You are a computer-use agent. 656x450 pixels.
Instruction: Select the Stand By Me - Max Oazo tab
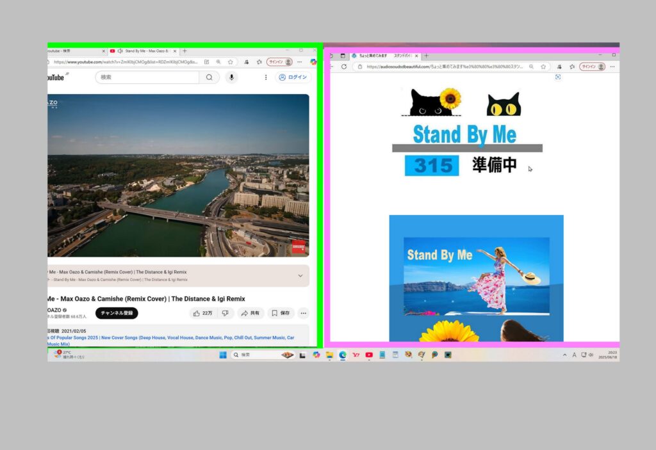pyautogui.click(x=142, y=51)
